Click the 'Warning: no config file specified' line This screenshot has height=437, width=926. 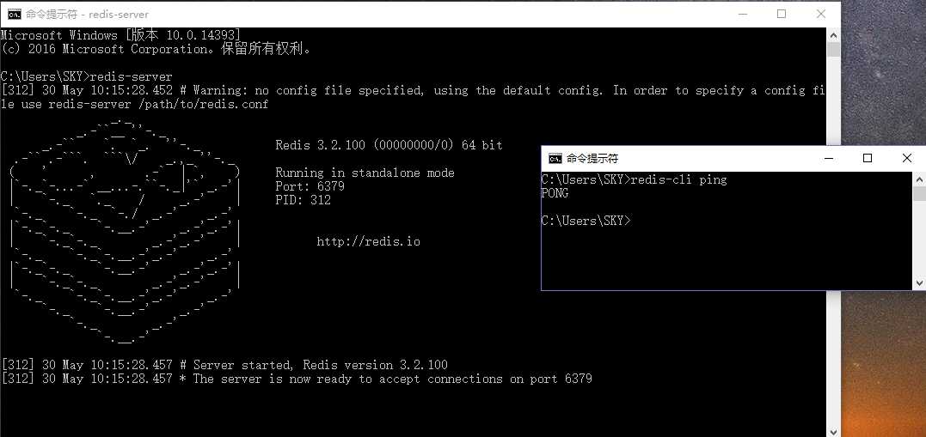[x=414, y=90]
